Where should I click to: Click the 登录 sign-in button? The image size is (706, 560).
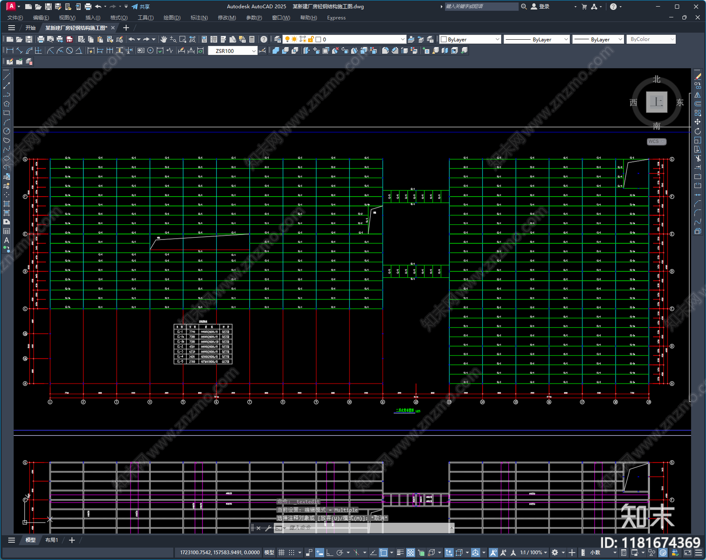point(541,7)
